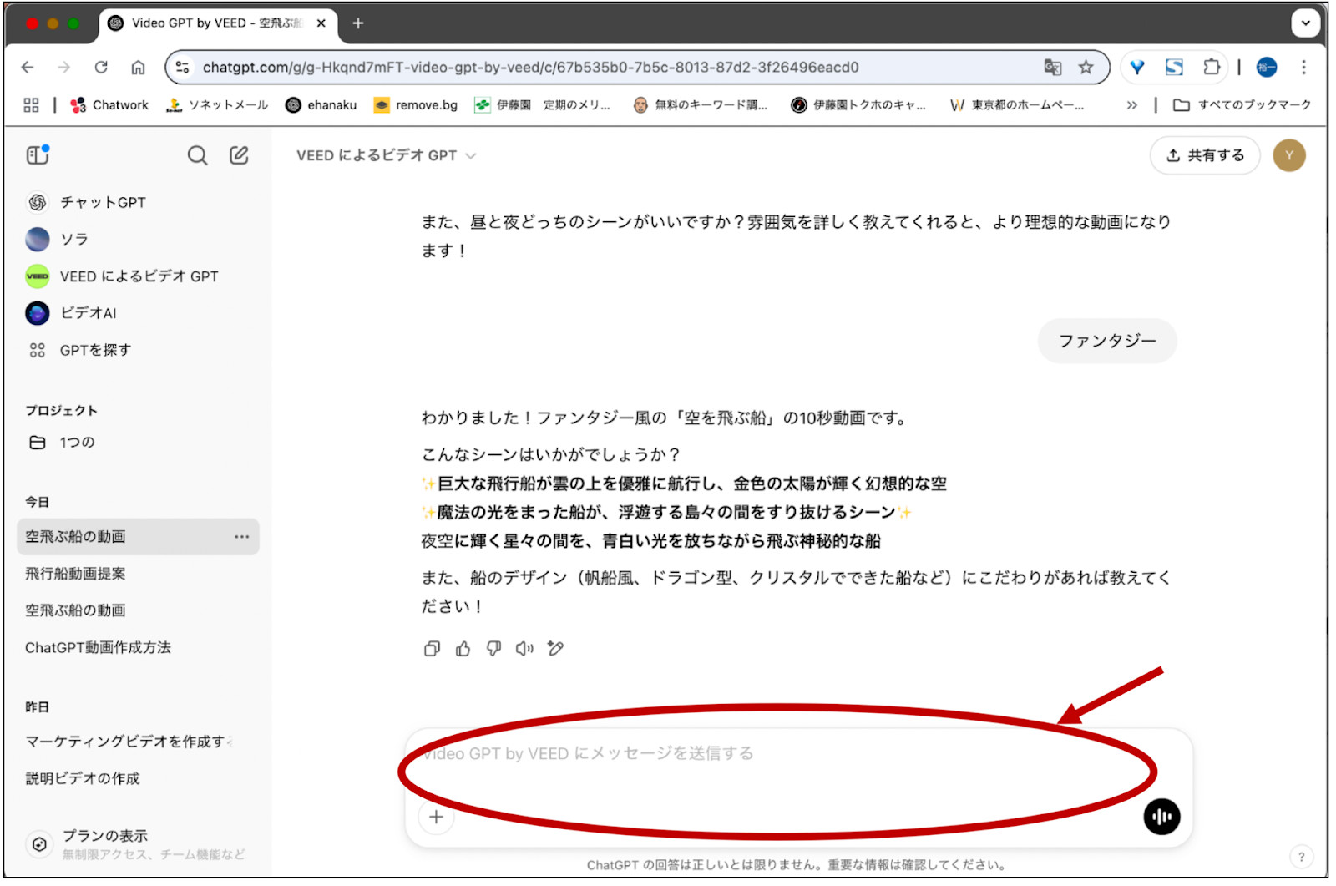This screenshot has width=1336, height=886.
Task: Open 東京都のホームペー bookmark
Action: (1017, 105)
